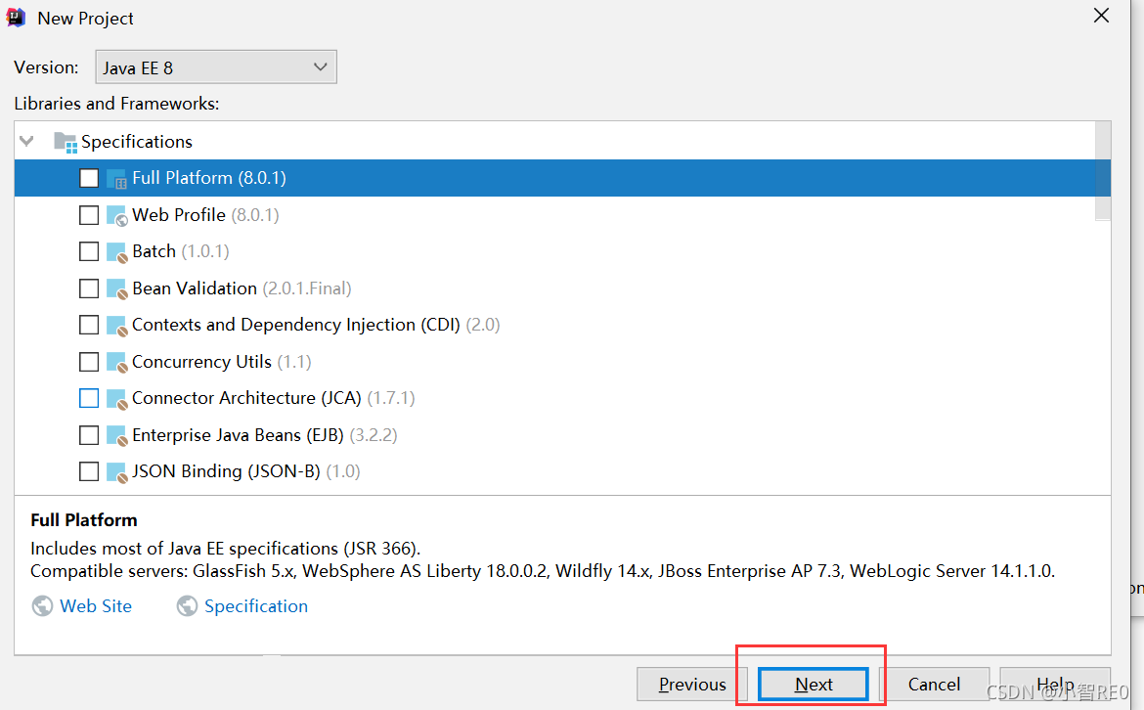The width and height of the screenshot is (1144, 710).
Task: Click the Full Platform description heading
Action: (84, 520)
